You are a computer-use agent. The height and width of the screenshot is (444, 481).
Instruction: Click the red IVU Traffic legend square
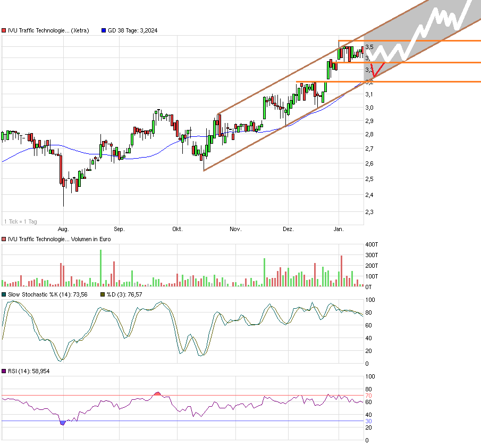pos(4,30)
